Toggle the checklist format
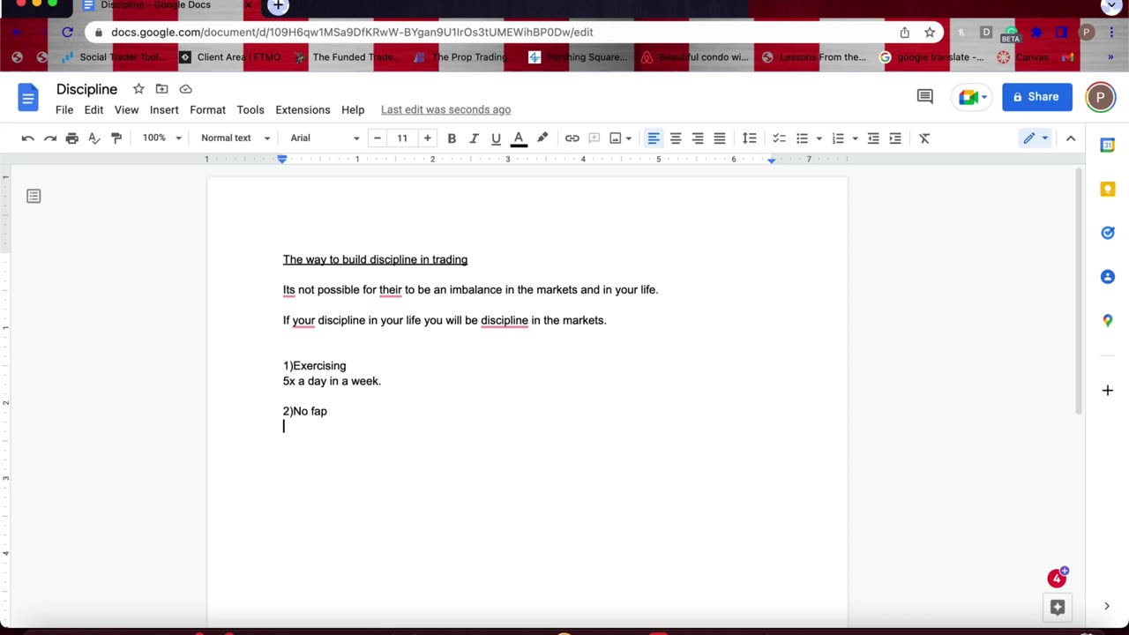 [779, 138]
